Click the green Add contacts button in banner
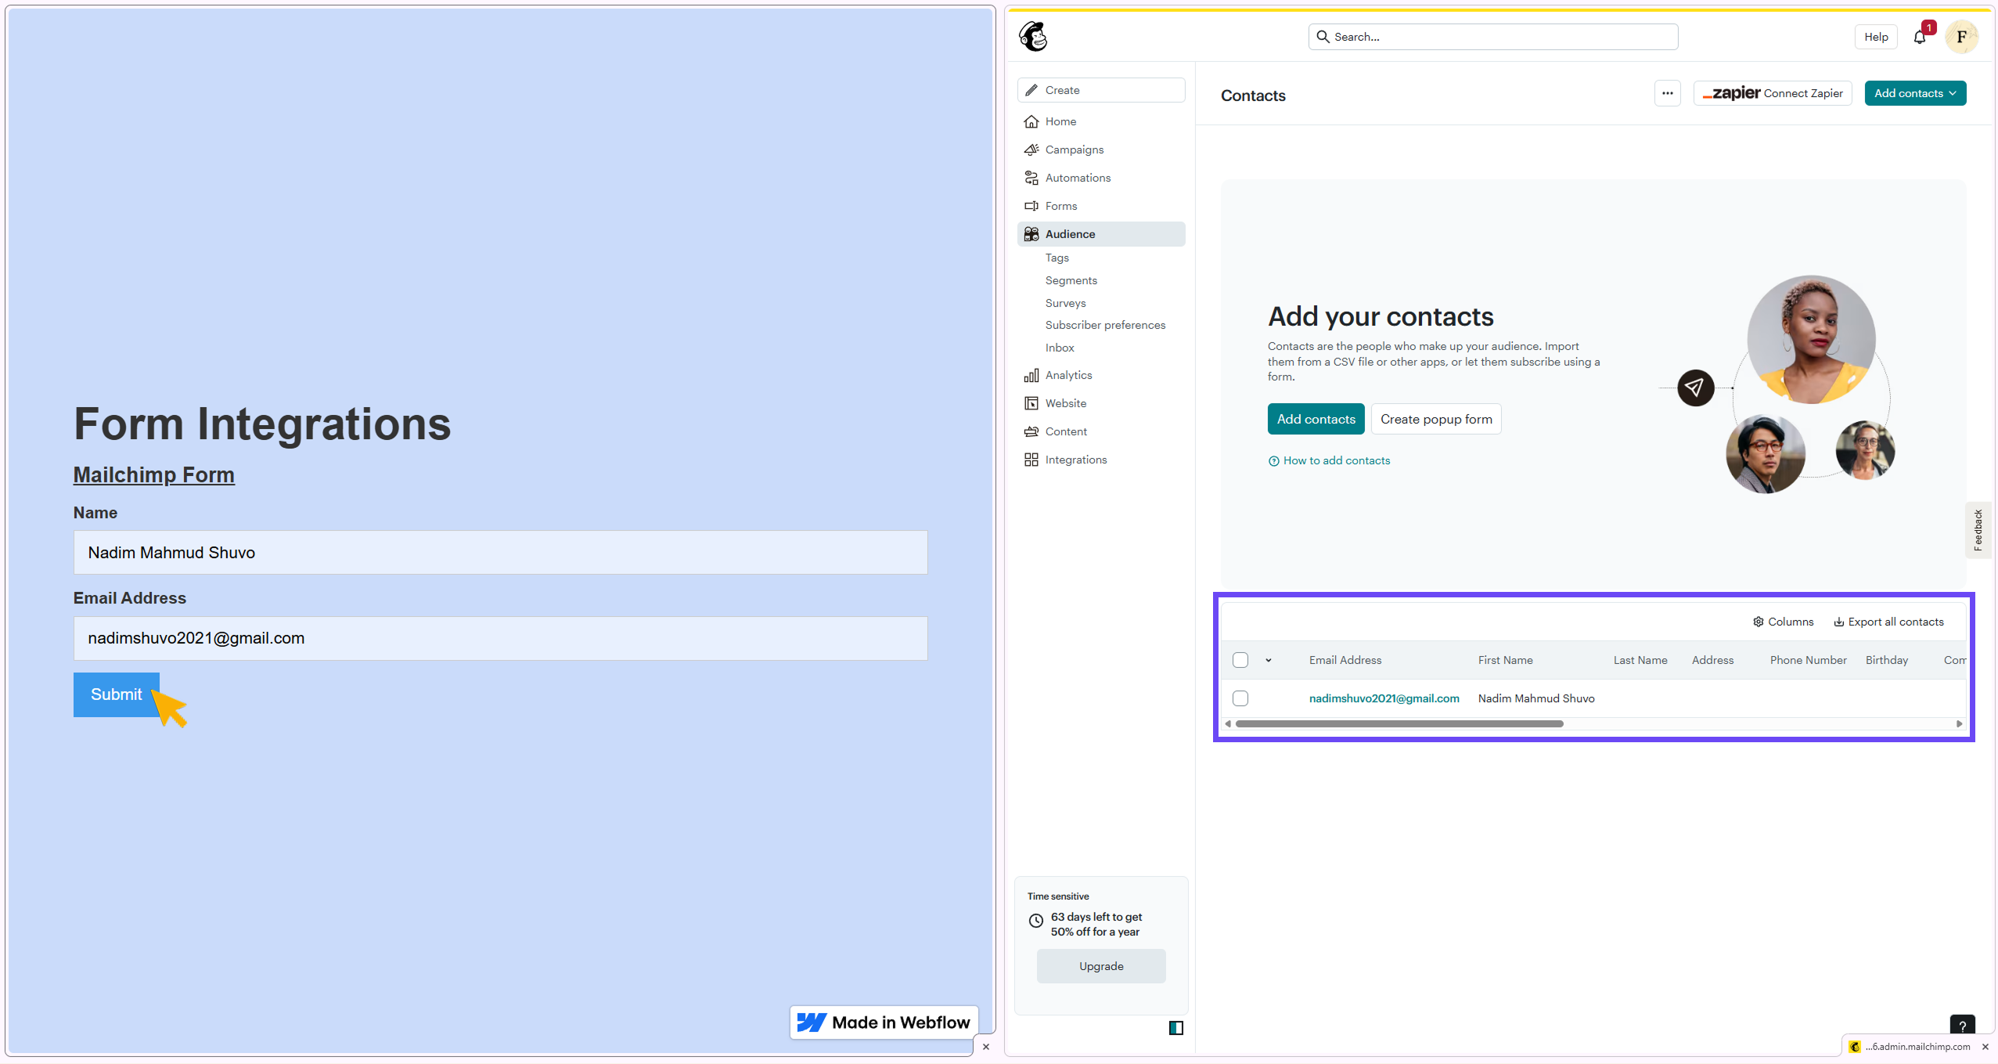The height and width of the screenshot is (1064, 1998). coord(1316,419)
